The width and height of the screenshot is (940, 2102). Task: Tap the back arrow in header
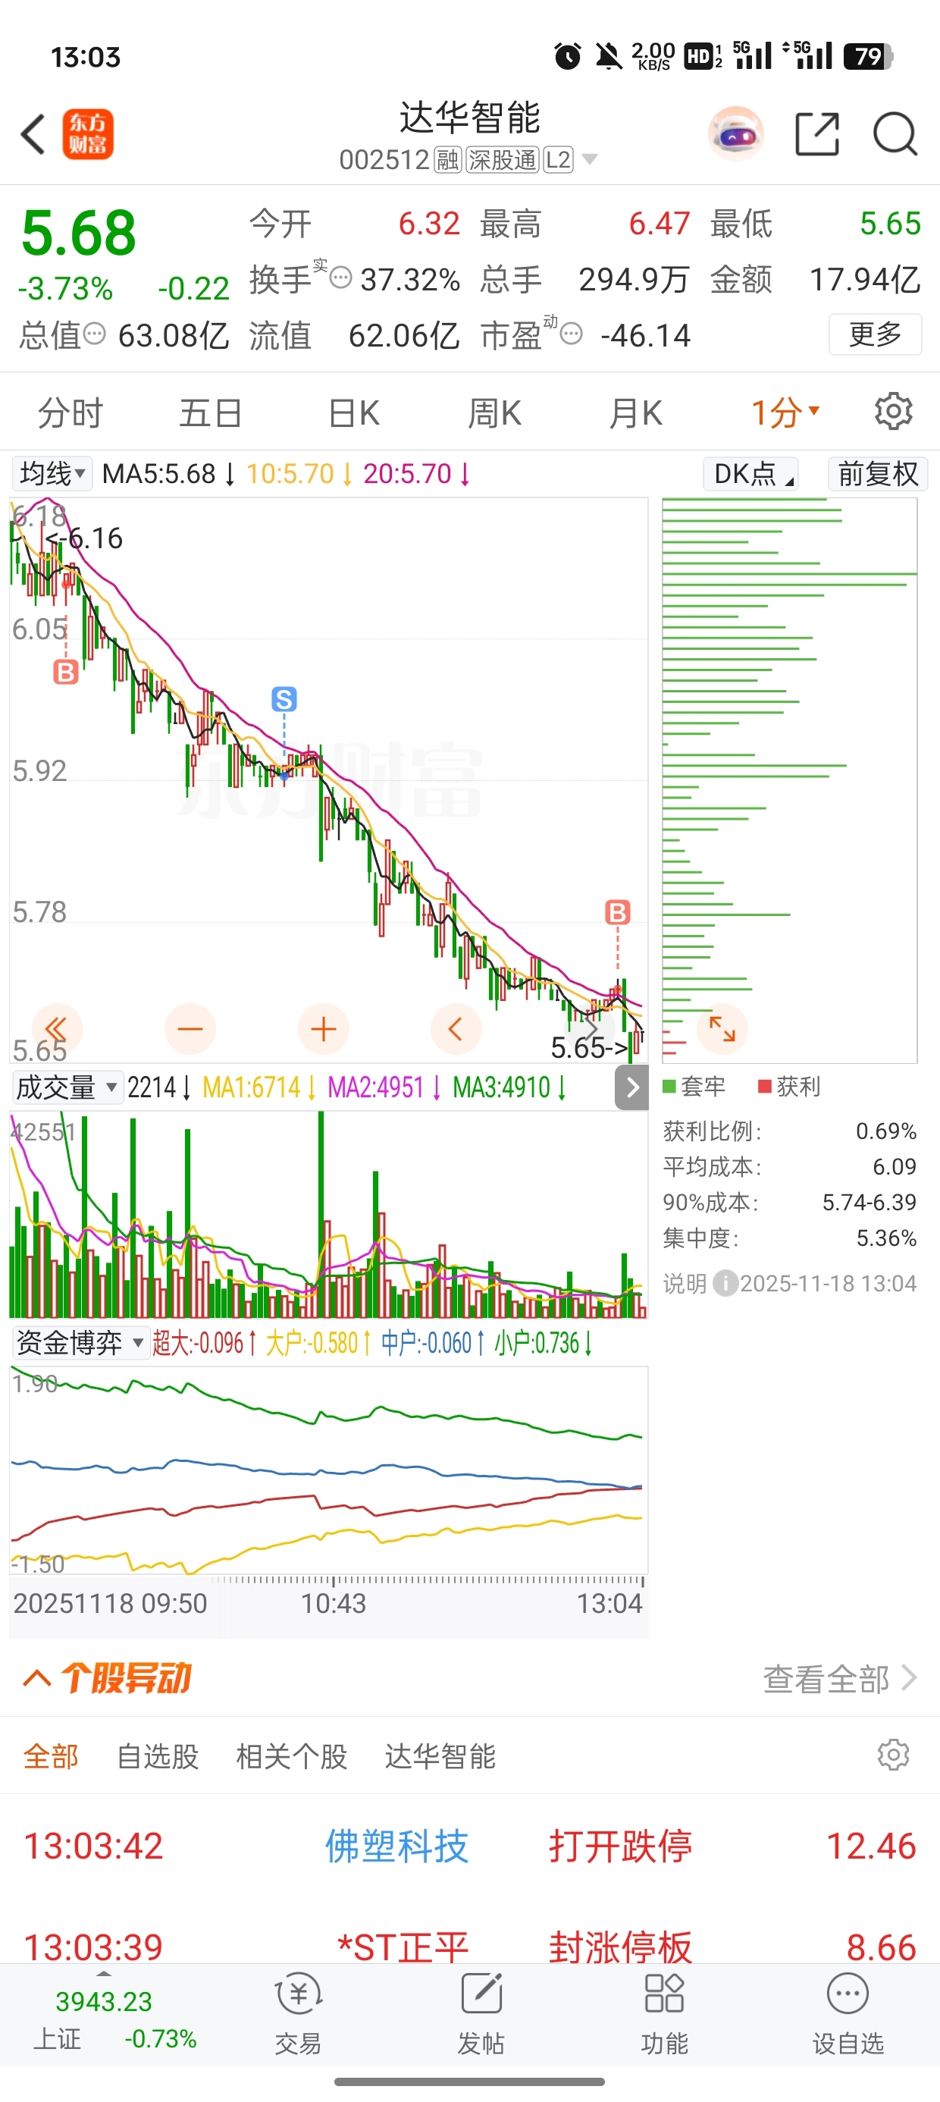[33, 135]
